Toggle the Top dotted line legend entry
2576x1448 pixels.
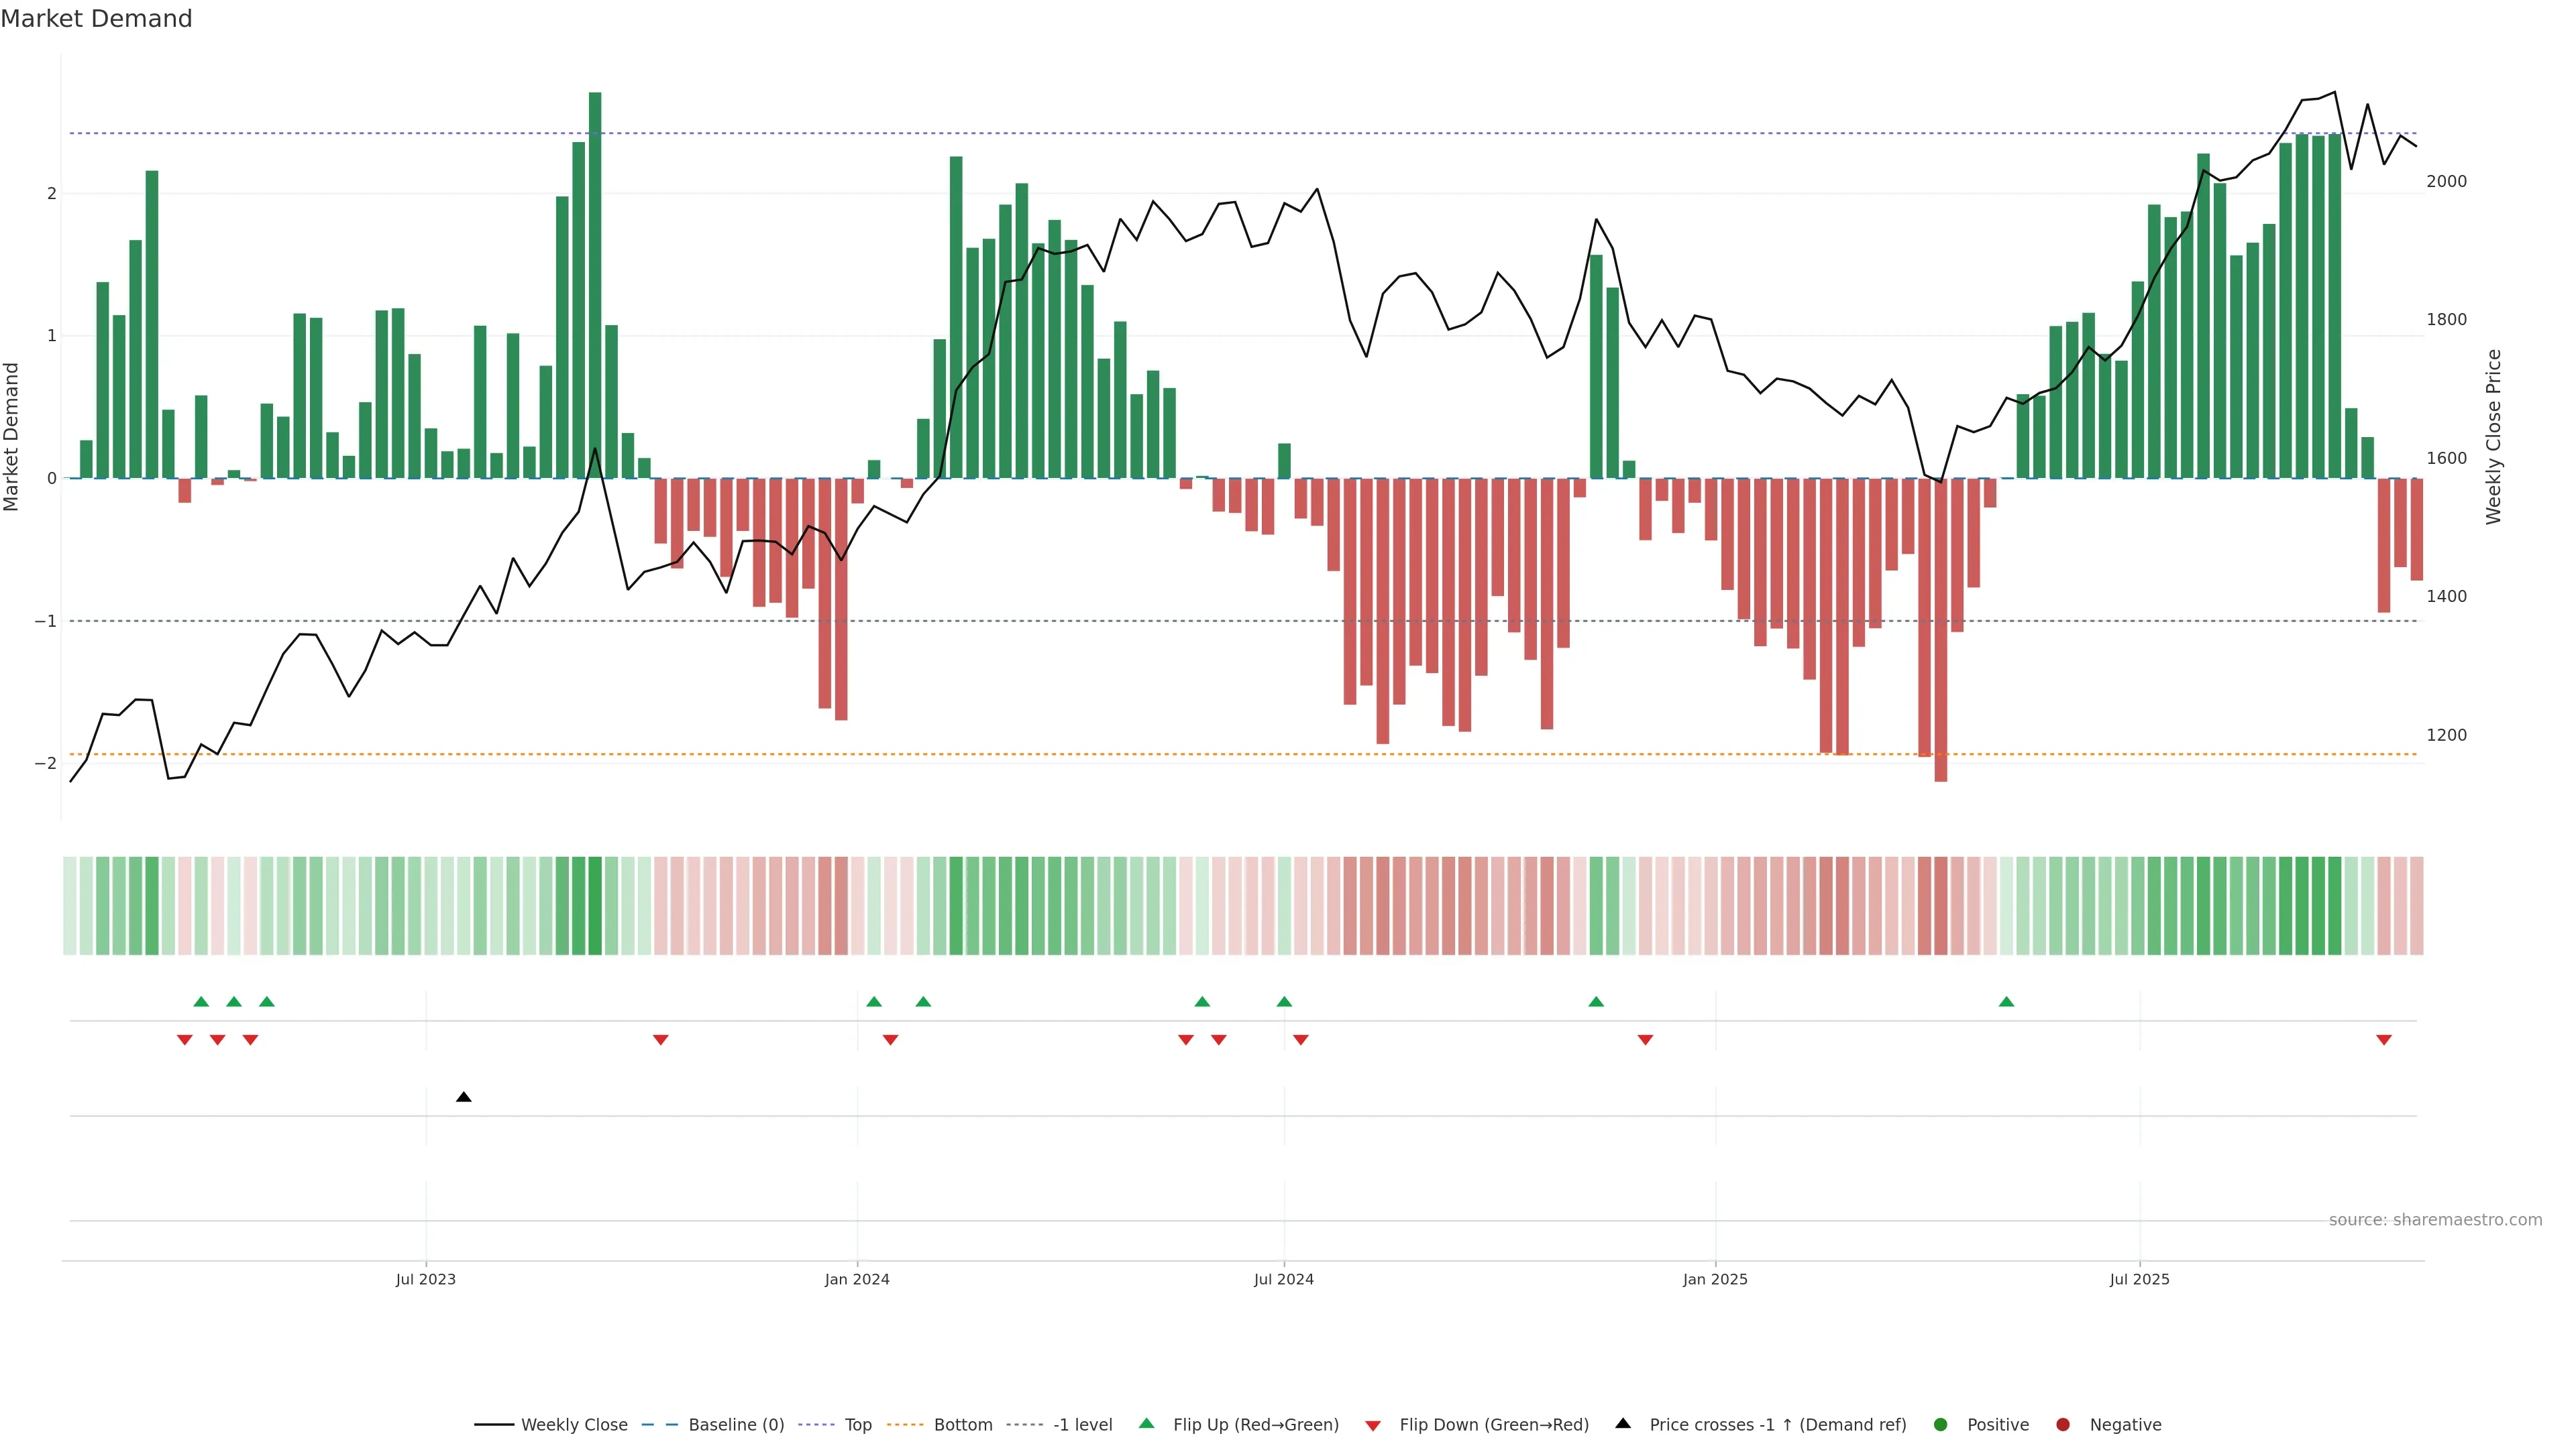[x=858, y=1425]
